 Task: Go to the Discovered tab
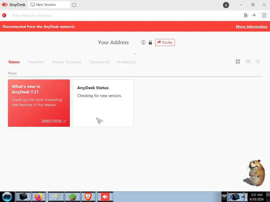pyautogui.click(x=99, y=62)
